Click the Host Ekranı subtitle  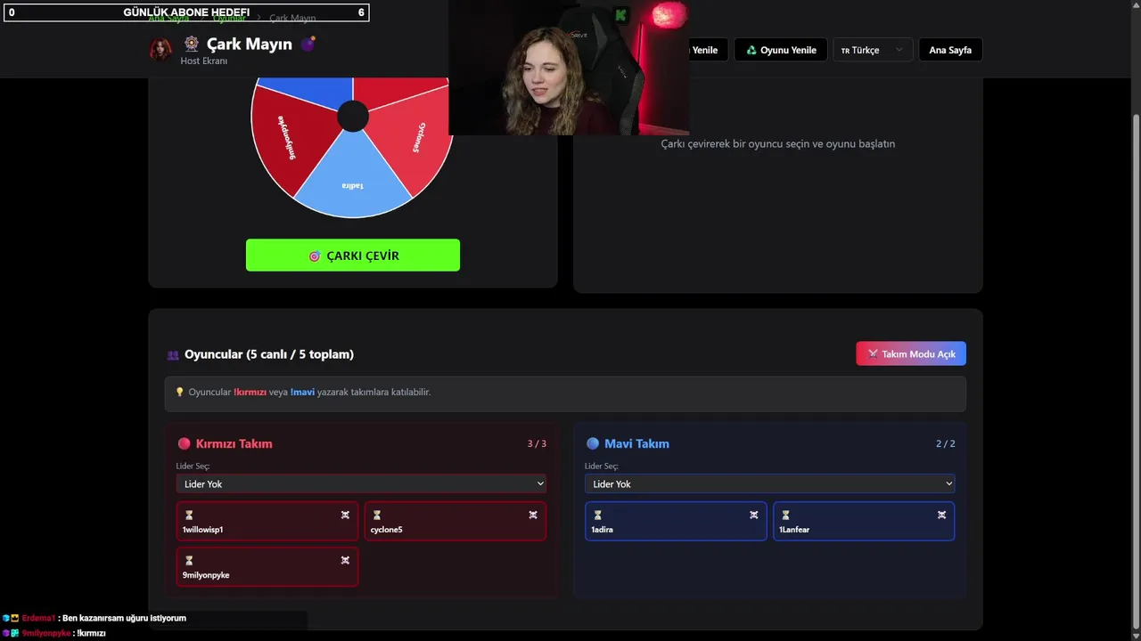[204, 61]
